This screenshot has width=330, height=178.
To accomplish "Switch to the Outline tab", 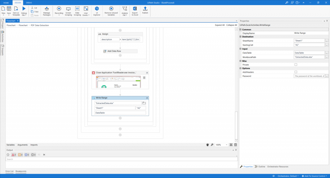I will [x=260, y=167].
